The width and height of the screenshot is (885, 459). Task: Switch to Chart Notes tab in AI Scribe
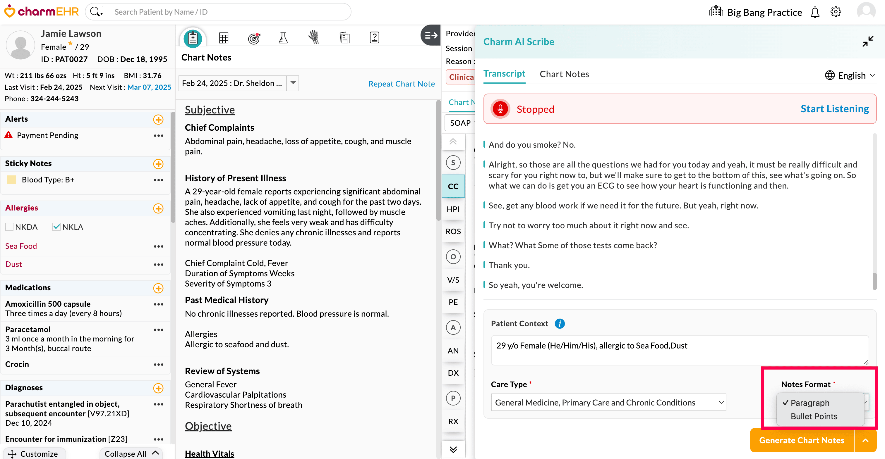[x=564, y=74]
